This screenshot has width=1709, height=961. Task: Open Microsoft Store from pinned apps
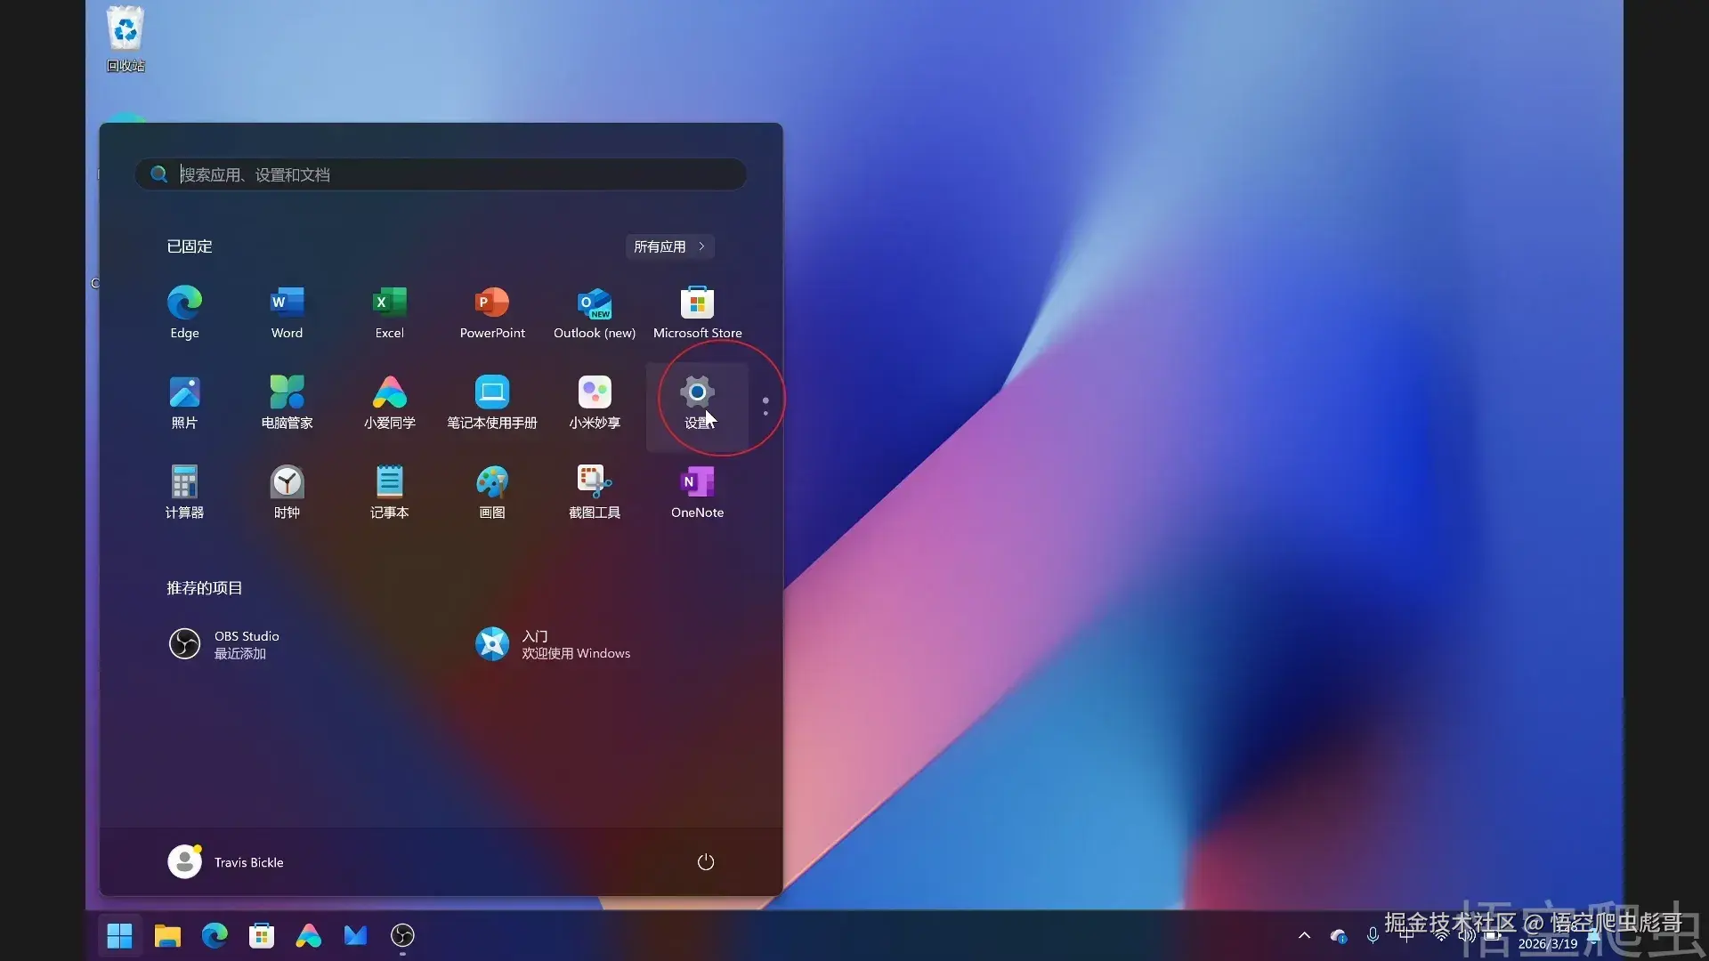(697, 311)
